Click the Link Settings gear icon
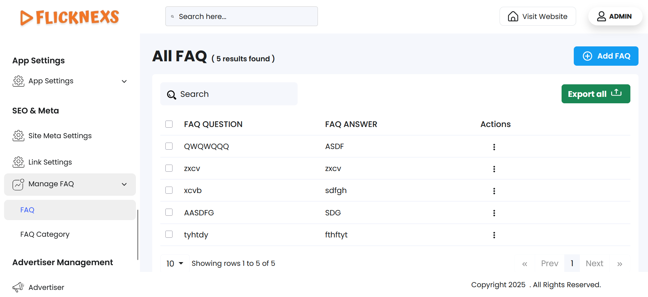This screenshot has height=297, width=648. tap(18, 162)
